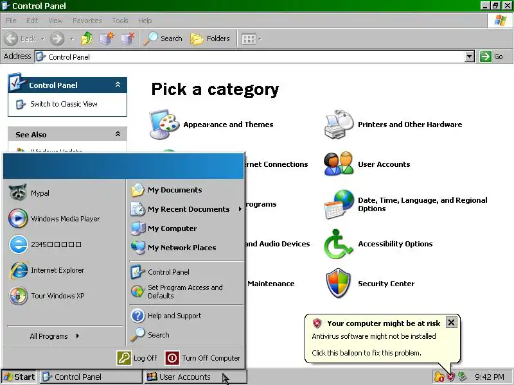Click the Delete toolbar icon with red X
Image resolution: width=514 pixels, height=385 pixels.
coord(127,38)
